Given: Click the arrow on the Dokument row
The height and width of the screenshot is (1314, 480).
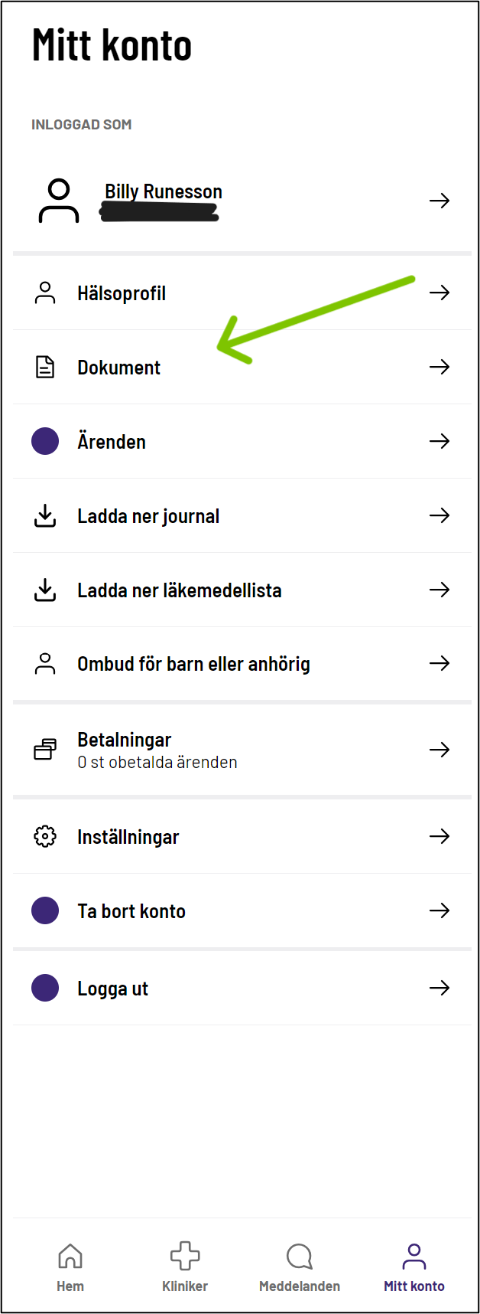Looking at the screenshot, I should tap(439, 367).
